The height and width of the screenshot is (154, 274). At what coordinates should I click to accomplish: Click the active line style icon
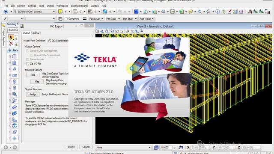point(75,12)
